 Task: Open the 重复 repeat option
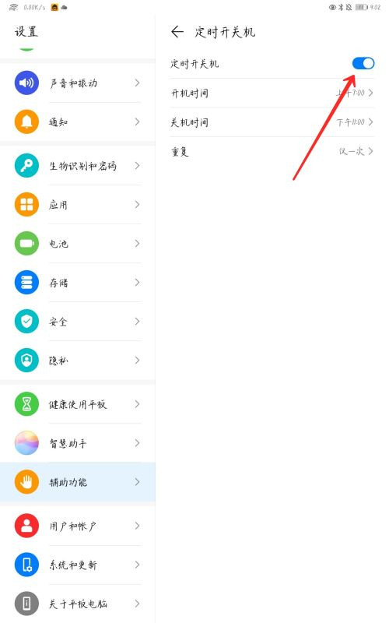click(x=272, y=151)
